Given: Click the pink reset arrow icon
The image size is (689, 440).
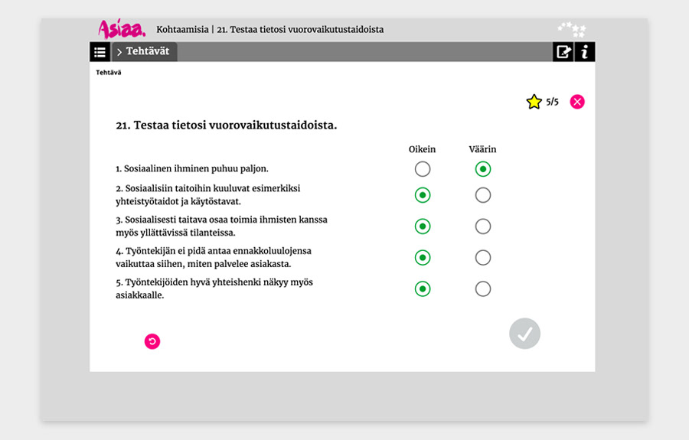Looking at the screenshot, I should point(152,341).
